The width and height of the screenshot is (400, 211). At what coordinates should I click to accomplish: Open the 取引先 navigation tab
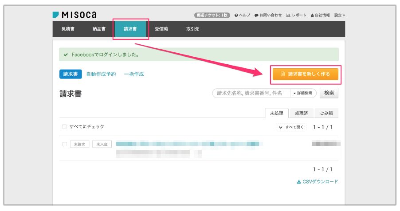[192, 29]
